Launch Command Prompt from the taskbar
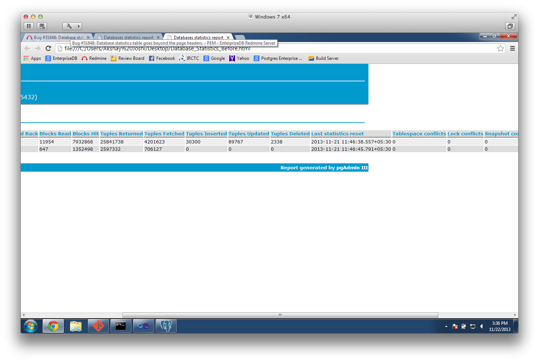539x362 pixels. (x=121, y=326)
